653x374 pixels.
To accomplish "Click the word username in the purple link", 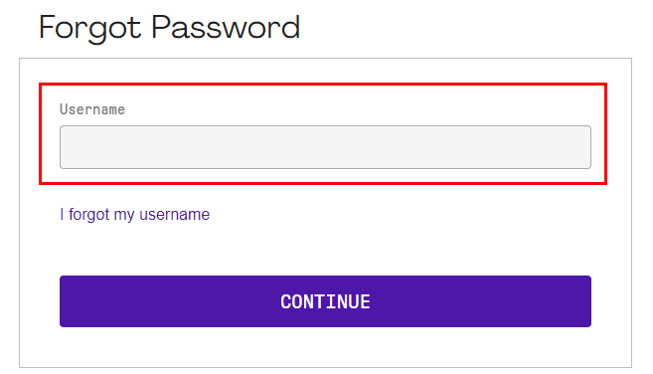I will click(x=175, y=215).
